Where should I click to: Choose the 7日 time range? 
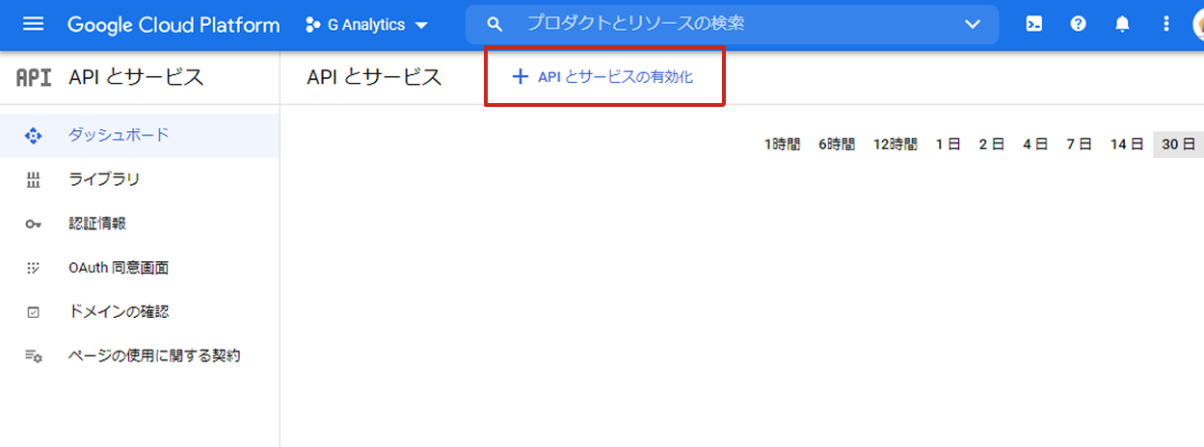[1079, 145]
